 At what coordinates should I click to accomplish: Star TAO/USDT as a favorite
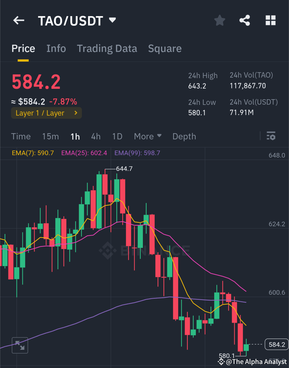tap(219, 20)
